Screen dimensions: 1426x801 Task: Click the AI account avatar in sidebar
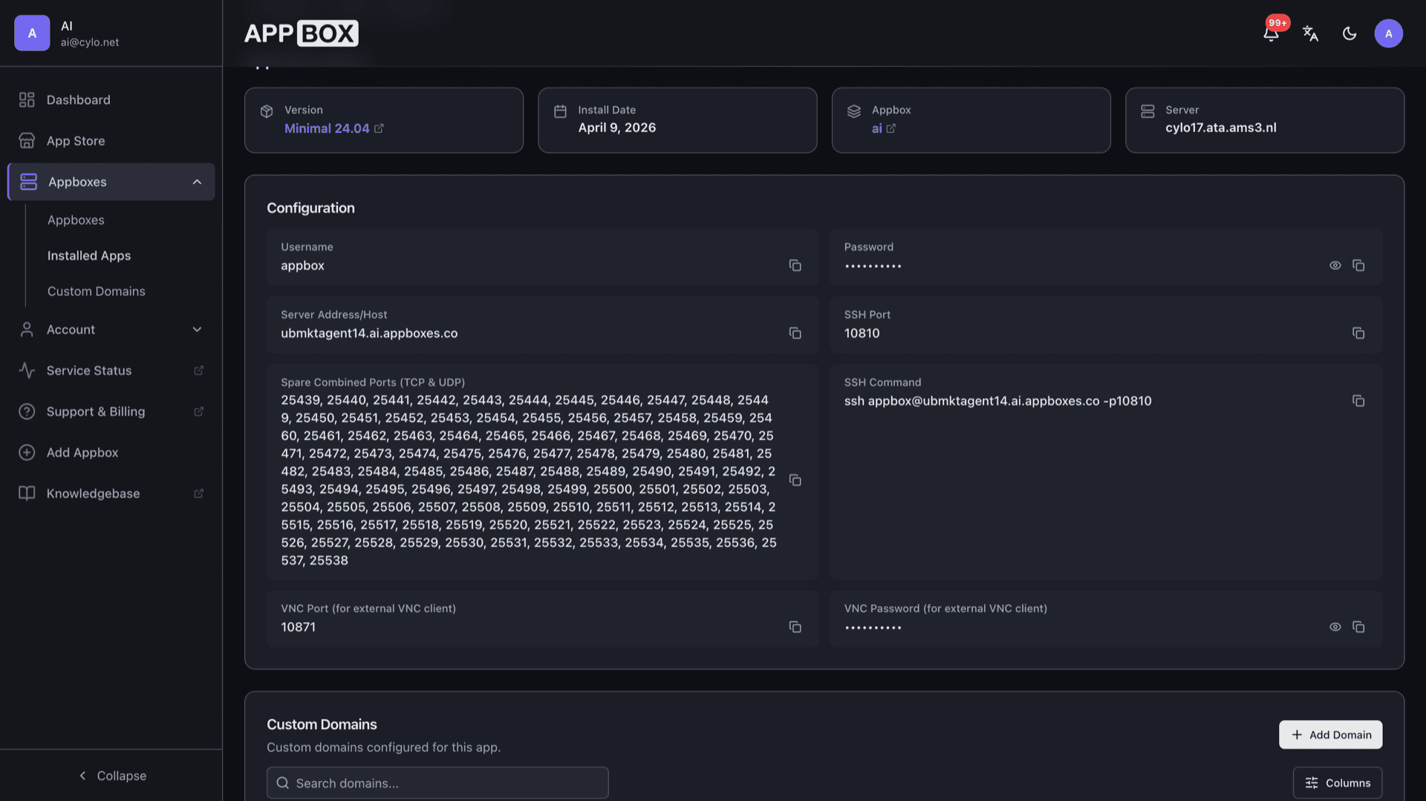click(32, 33)
